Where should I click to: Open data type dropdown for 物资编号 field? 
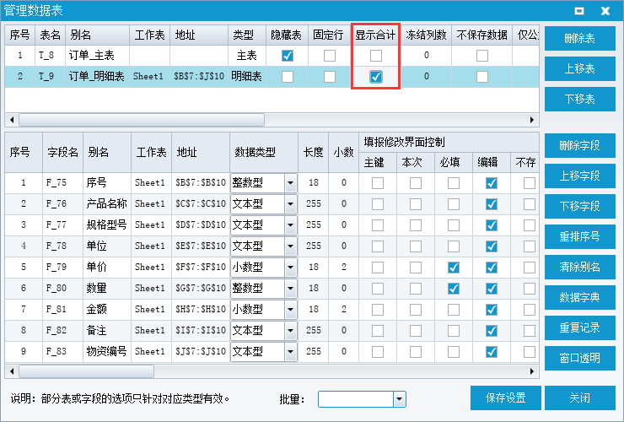click(291, 352)
